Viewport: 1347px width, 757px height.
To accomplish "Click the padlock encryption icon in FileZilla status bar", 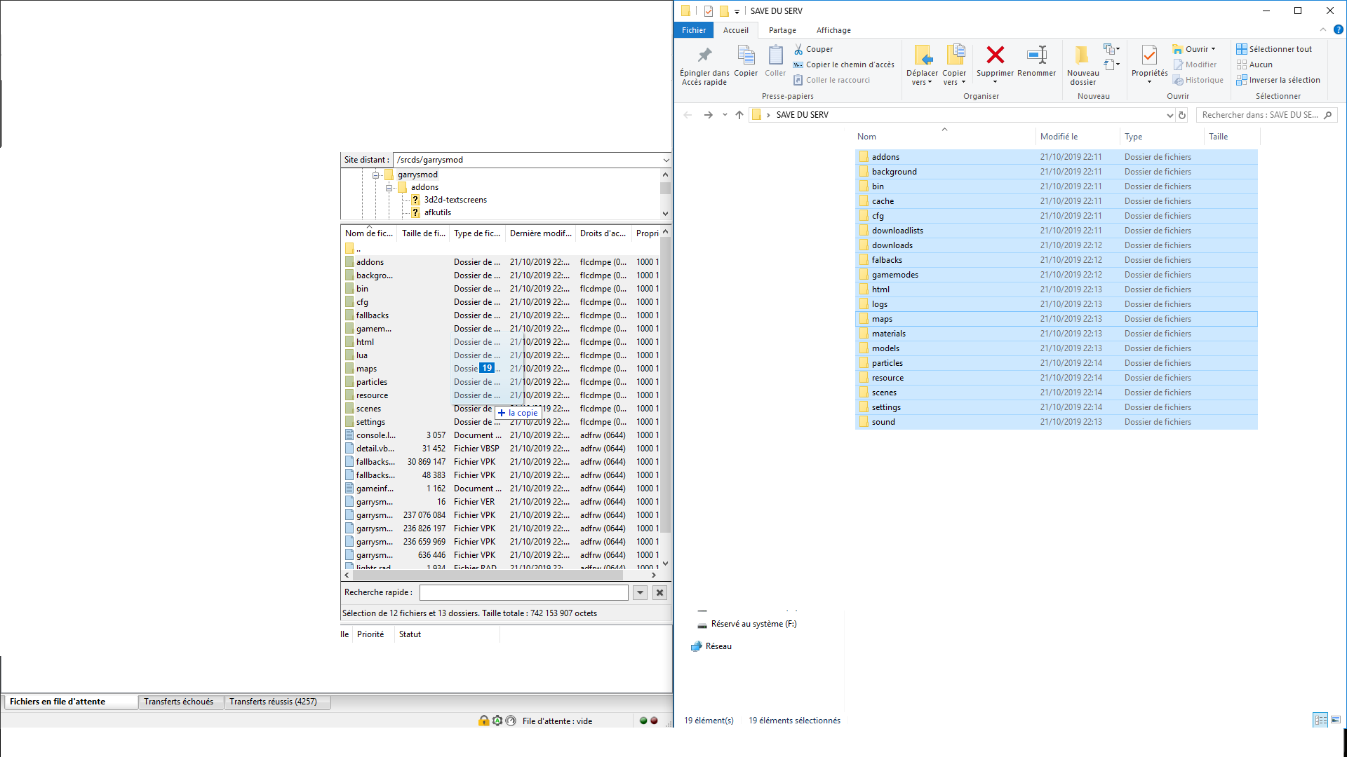I will point(483,721).
